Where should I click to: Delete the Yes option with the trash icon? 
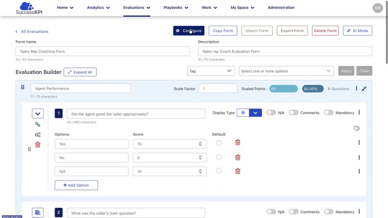pyautogui.click(x=238, y=142)
